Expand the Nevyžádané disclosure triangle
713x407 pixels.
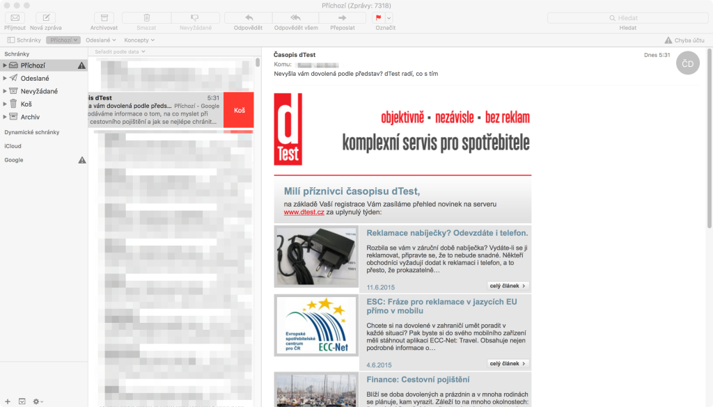[x=5, y=91]
